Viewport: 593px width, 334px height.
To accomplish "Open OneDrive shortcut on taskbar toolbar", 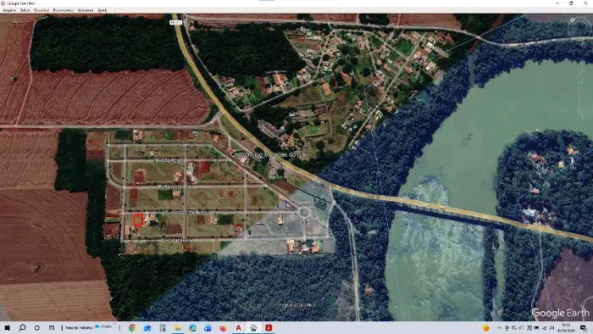I will coord(103,327).
